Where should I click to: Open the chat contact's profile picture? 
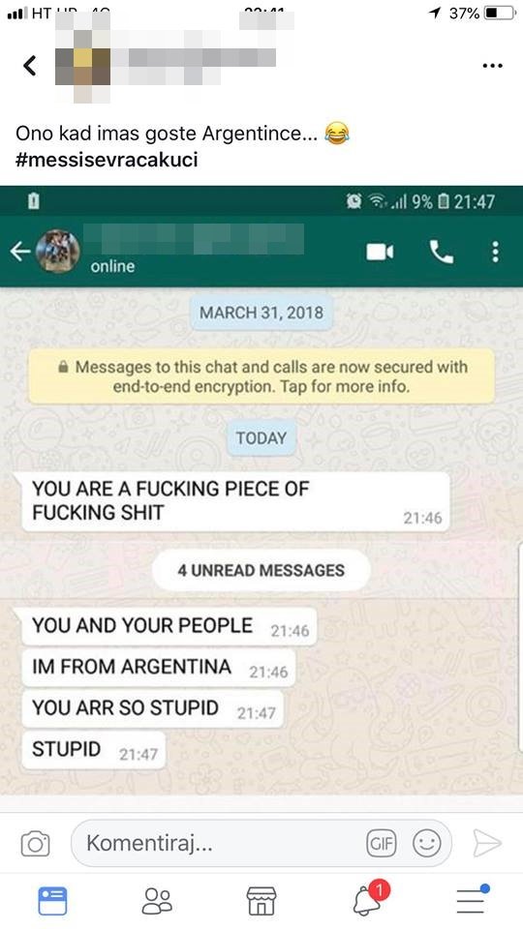point(57,252)
